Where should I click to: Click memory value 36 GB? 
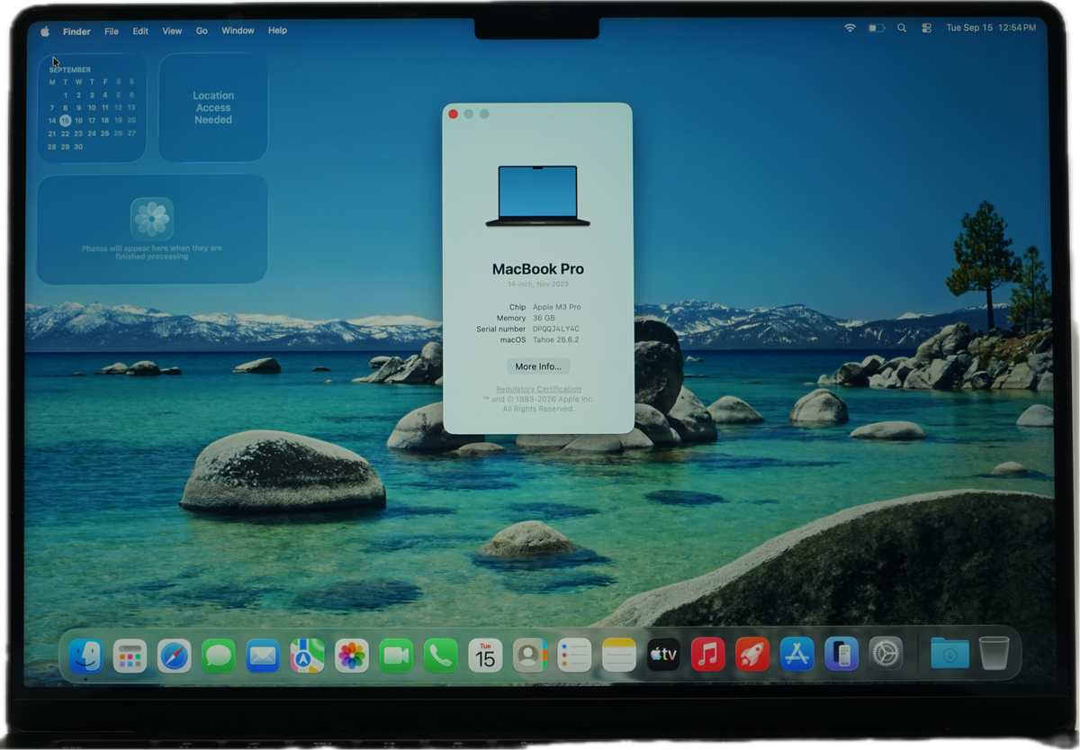(544, 318)
